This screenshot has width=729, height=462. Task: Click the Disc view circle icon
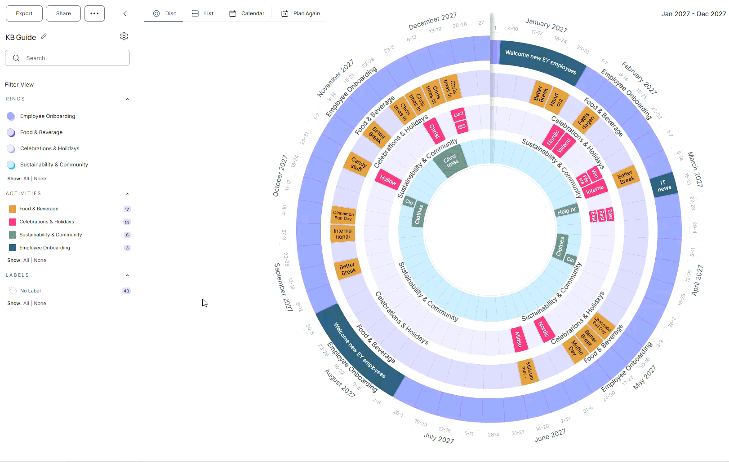(x=156, y=13)
